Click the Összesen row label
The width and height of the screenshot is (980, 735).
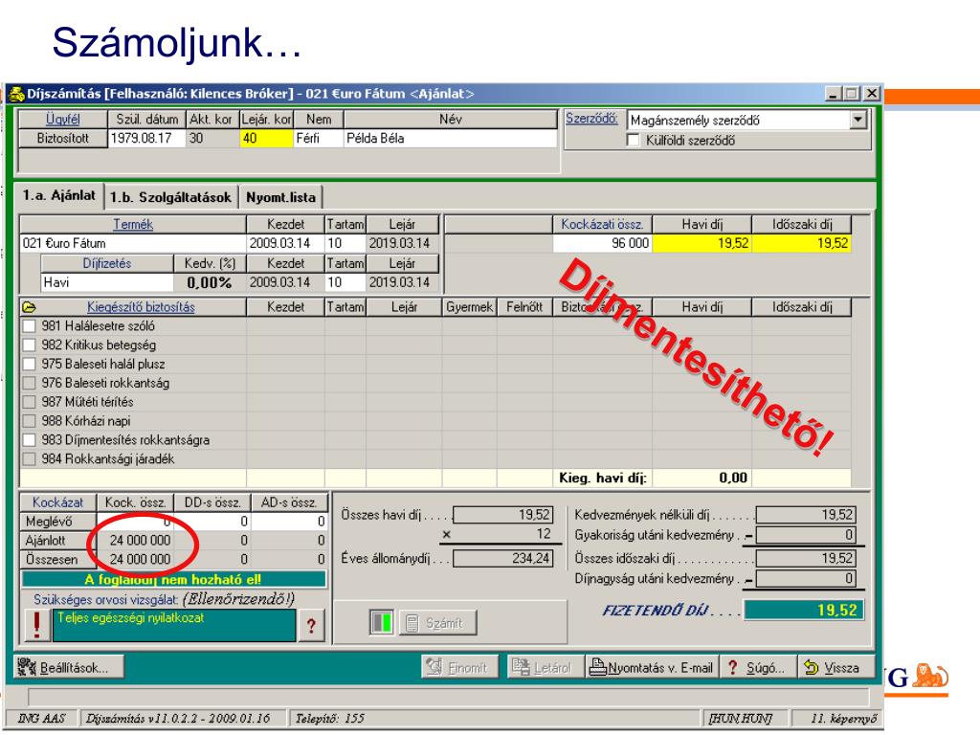tap(58, 559)
